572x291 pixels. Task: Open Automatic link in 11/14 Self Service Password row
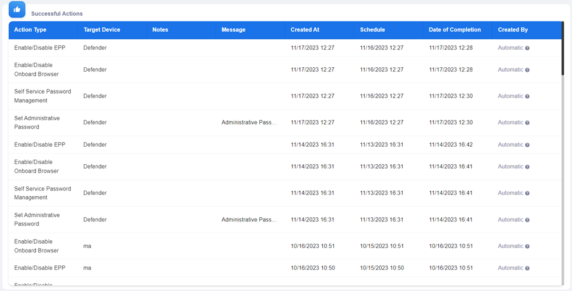pyautogui.click(x=510, y=193)
